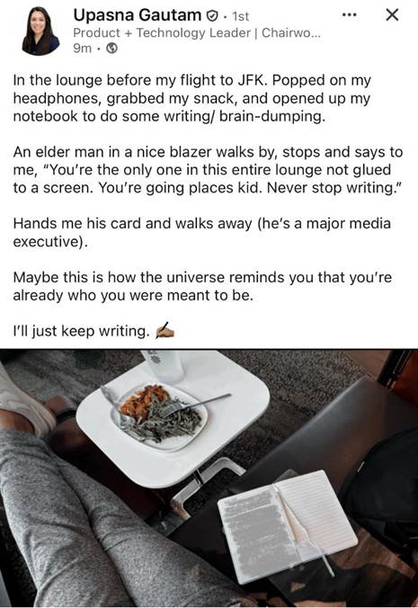Open Upasna Gautam's profile photo
Screen dimensions: 418x608
(40, 31)
